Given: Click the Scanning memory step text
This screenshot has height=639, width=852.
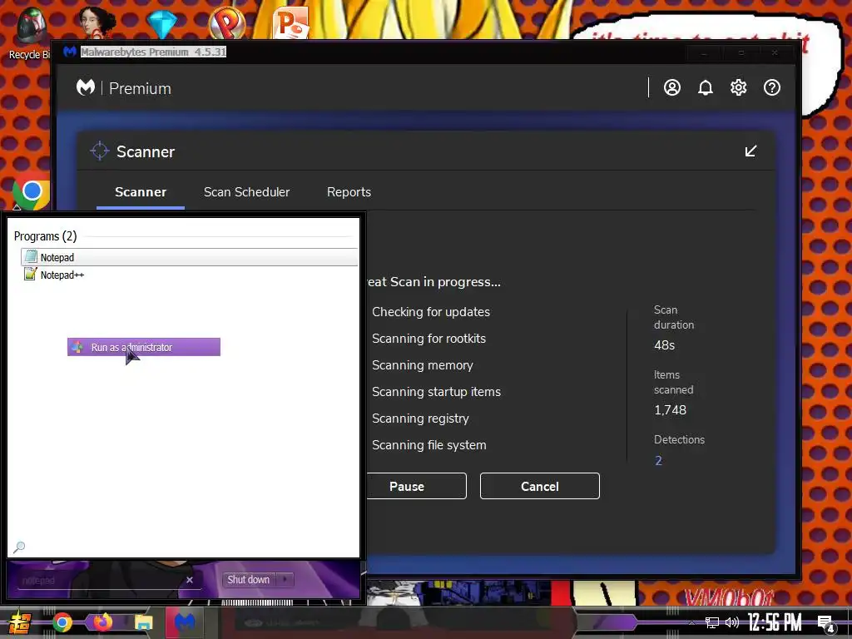Looking at the screenshot, I should coord(422,365).
